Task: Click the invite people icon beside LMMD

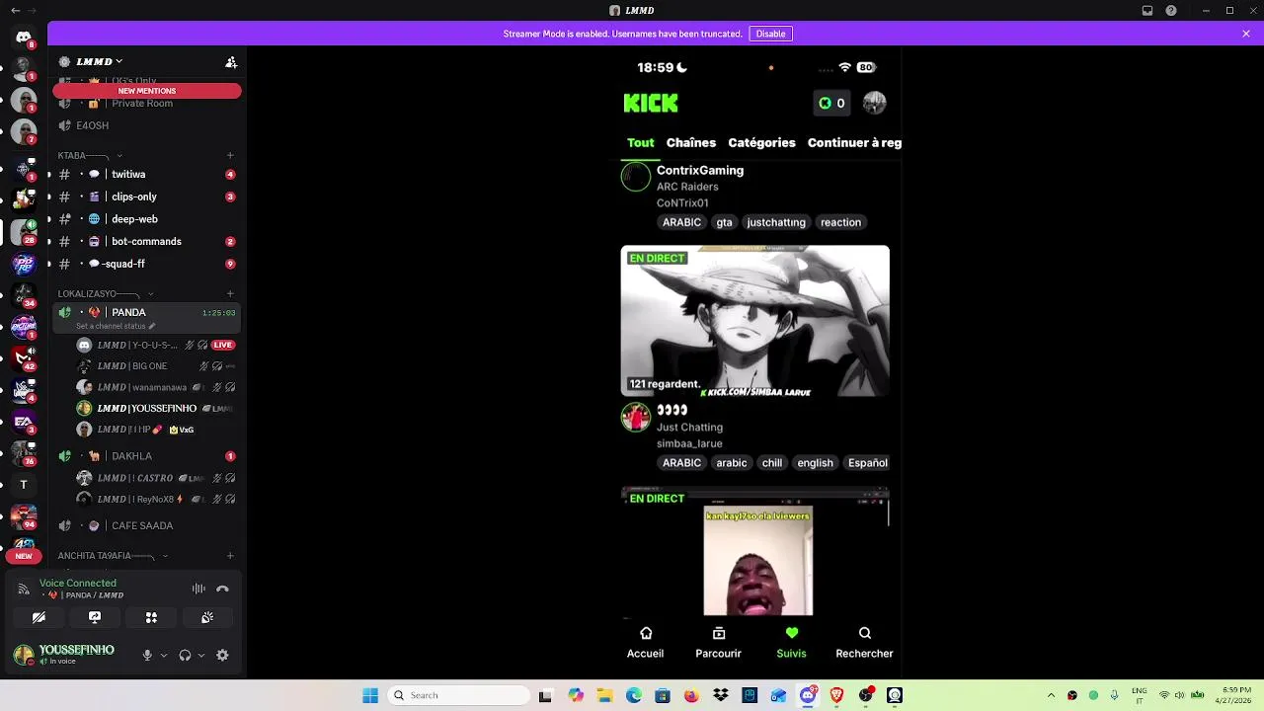Action: click(x=231, y=62)
